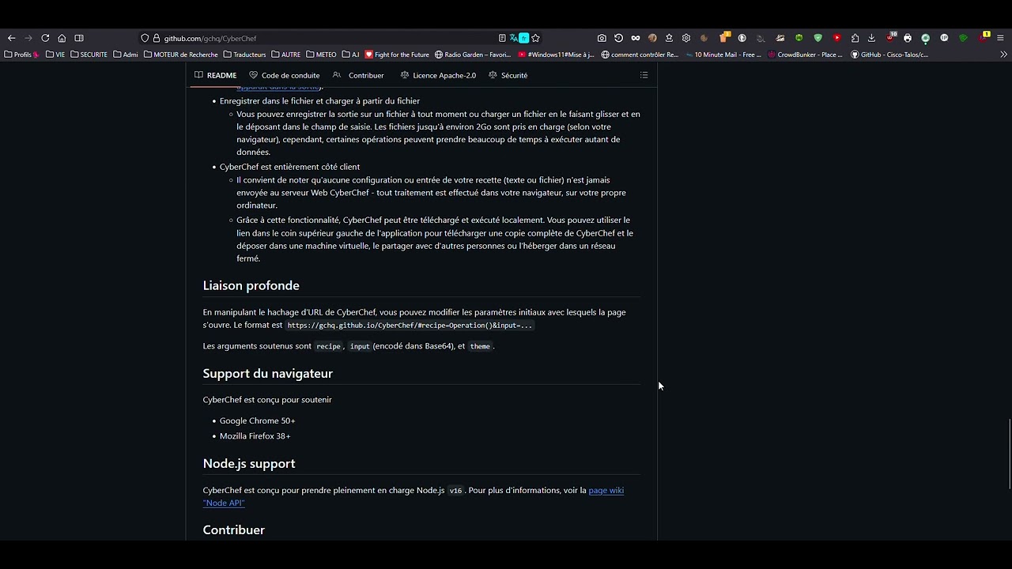Open the VIE bookmark folder
The image size is (1012, 569).
(x=55, y=55)
